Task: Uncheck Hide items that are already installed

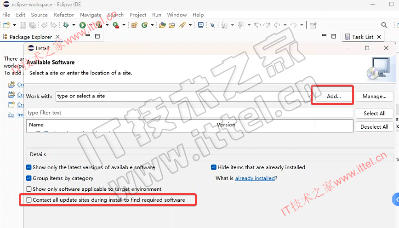Action: pyautogui.click(x=214, y=167)
